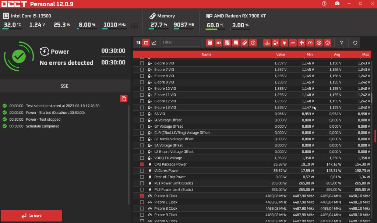Toggle the motherboard sensors filter icon

click(x=227, y=43)
